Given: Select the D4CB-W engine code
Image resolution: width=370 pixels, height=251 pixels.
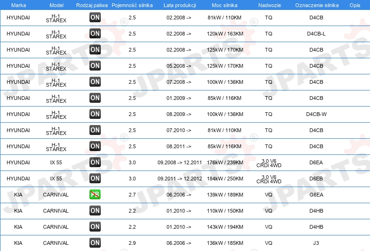Looking at the screenshot, I should pos(316,114).
